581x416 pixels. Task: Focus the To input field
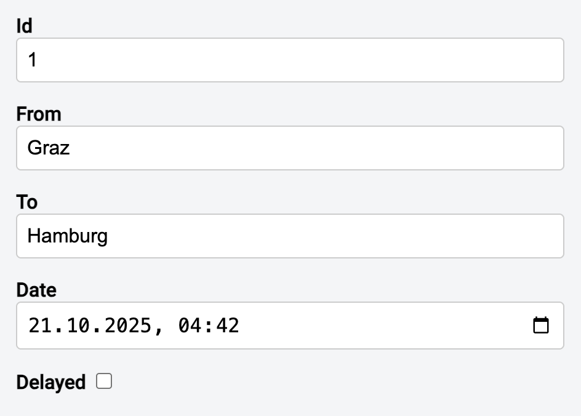tap(290, 236)
